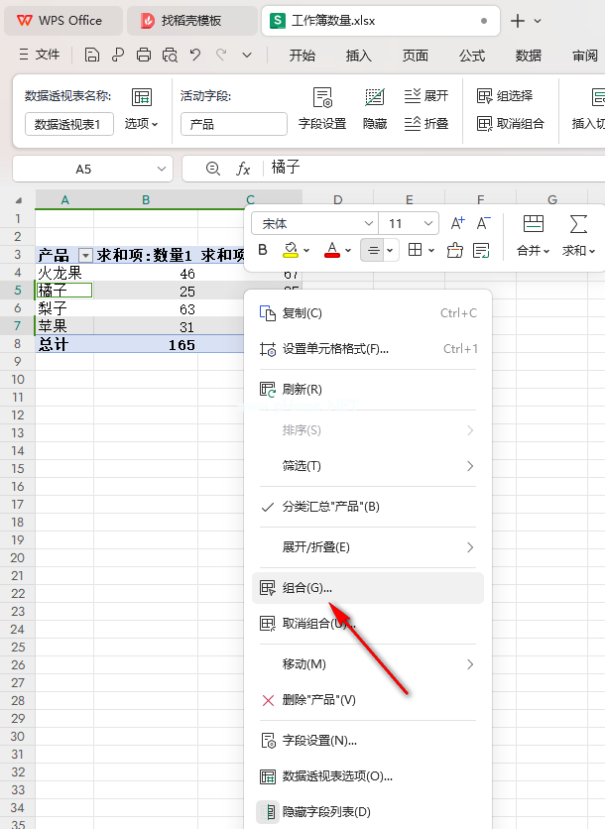Click Collapse field button in ribbon
Viewport: 605px width, 829px height.
[426, 124]
